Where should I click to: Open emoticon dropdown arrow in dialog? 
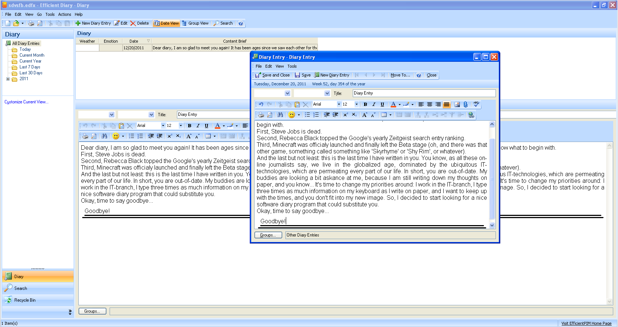pos(299,115)
